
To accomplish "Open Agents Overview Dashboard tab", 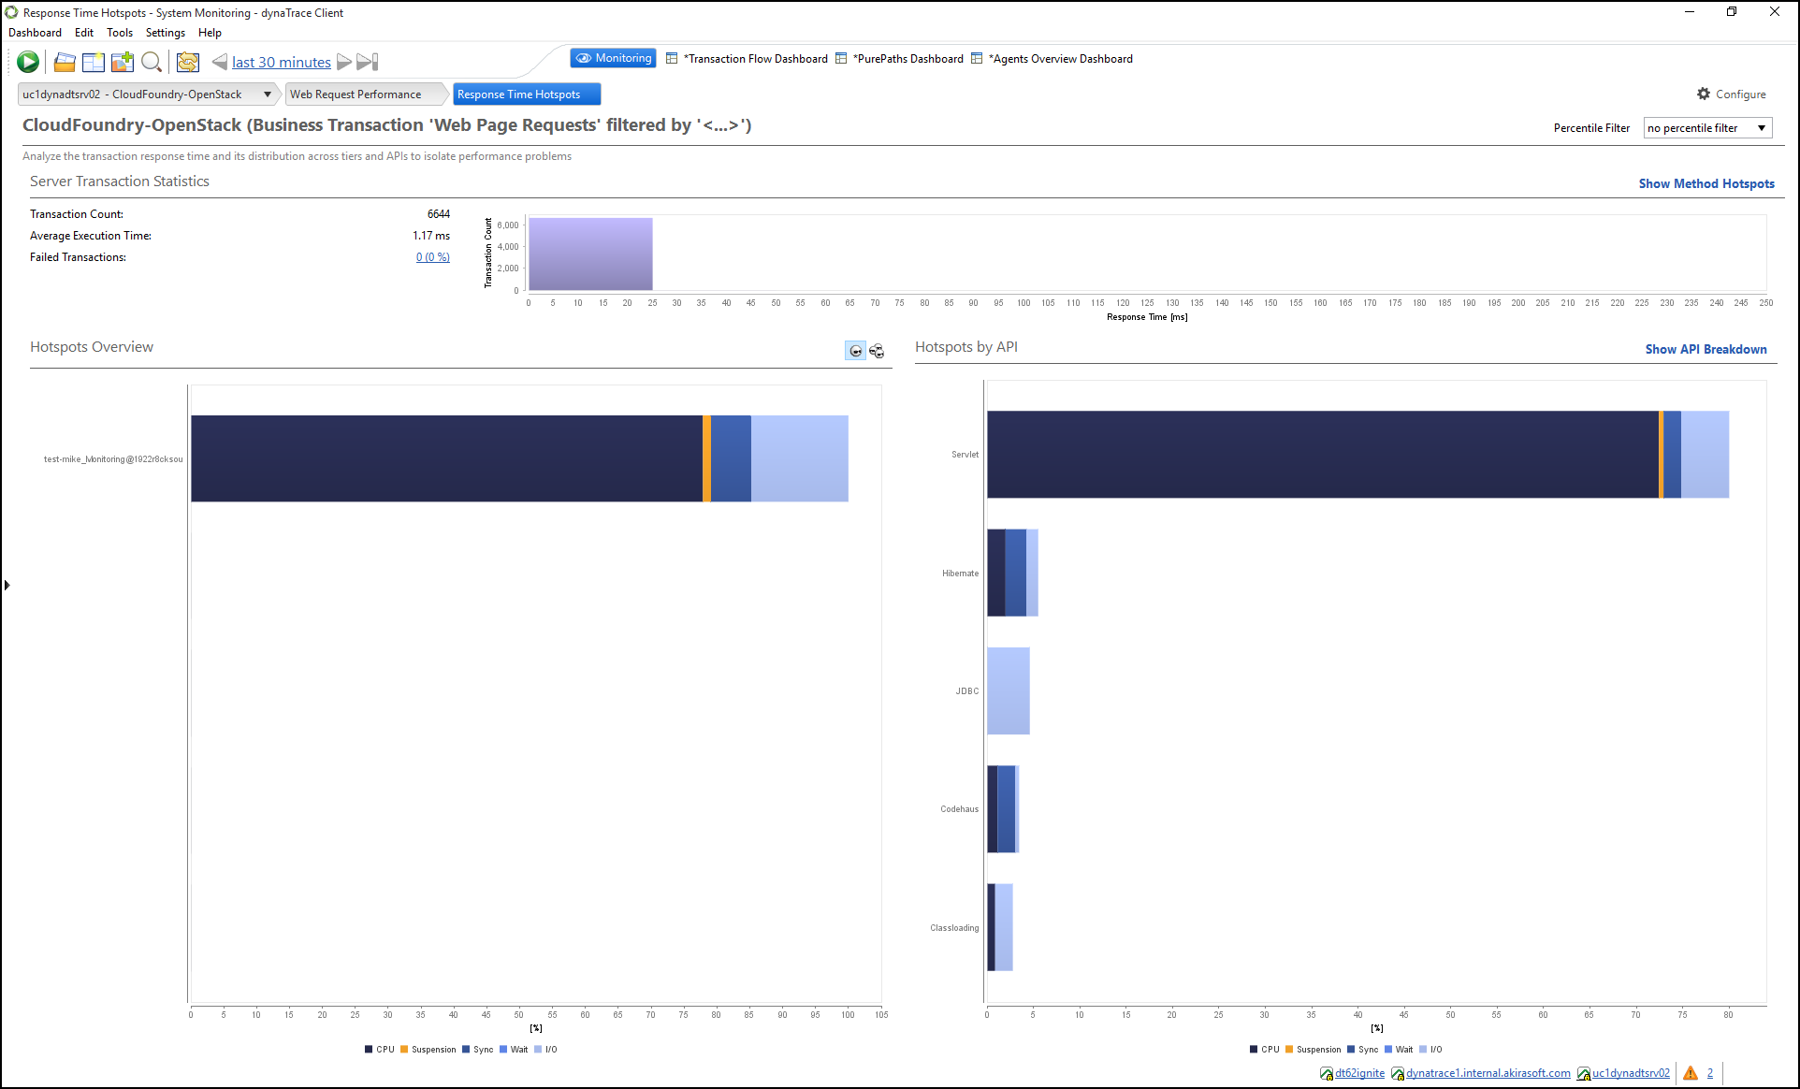I will tap(1052, 58).
